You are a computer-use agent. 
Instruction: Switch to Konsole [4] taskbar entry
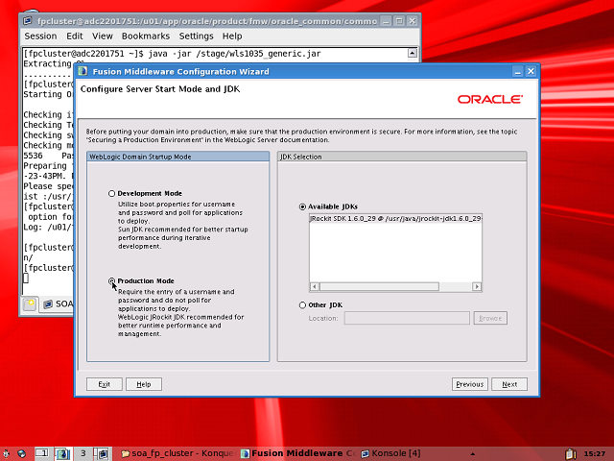[390, 453]
